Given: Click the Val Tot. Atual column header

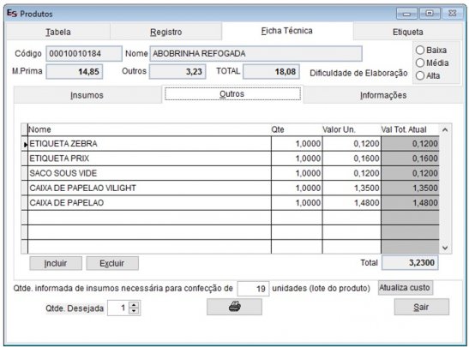Looking at the screenshot, I should (x=410, y=129).
